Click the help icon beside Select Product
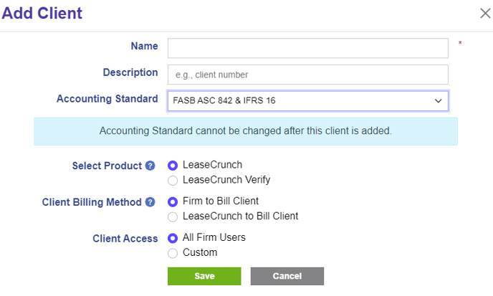Viewport: 493px width, 296px height. pyautogui.click(x=150, y=166)
